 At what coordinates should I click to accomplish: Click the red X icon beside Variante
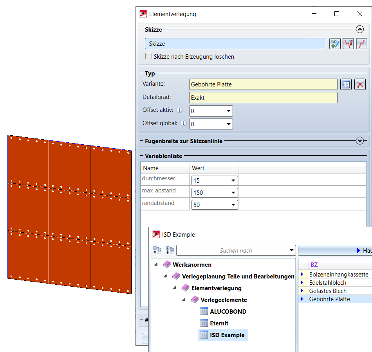[360, 84]
